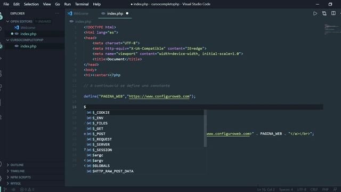Change end of line sequence CRLF
The width and height of the screenshot is (341, 192).
pyautogui.click(x=314, y=190)
